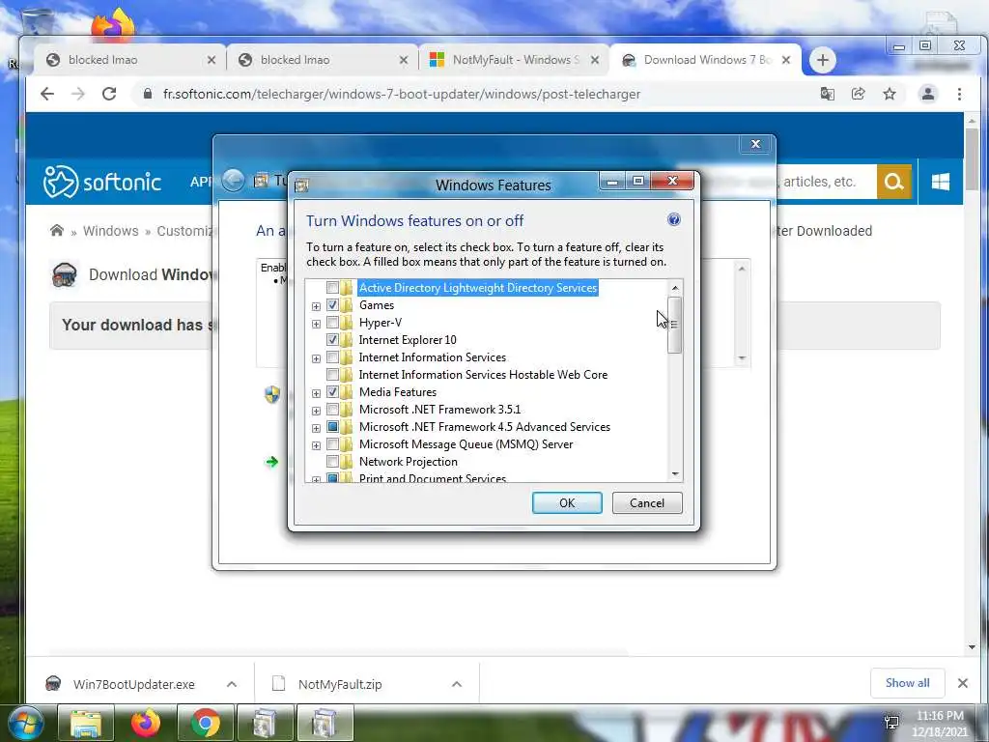Enable Microsoft .NET Framework 3.5.1 checkbox
989x742 pixels.
pos(332,410)
